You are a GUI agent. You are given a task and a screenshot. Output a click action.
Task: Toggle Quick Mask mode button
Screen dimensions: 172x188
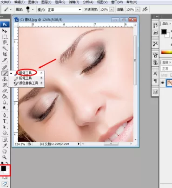pos(5,177)
